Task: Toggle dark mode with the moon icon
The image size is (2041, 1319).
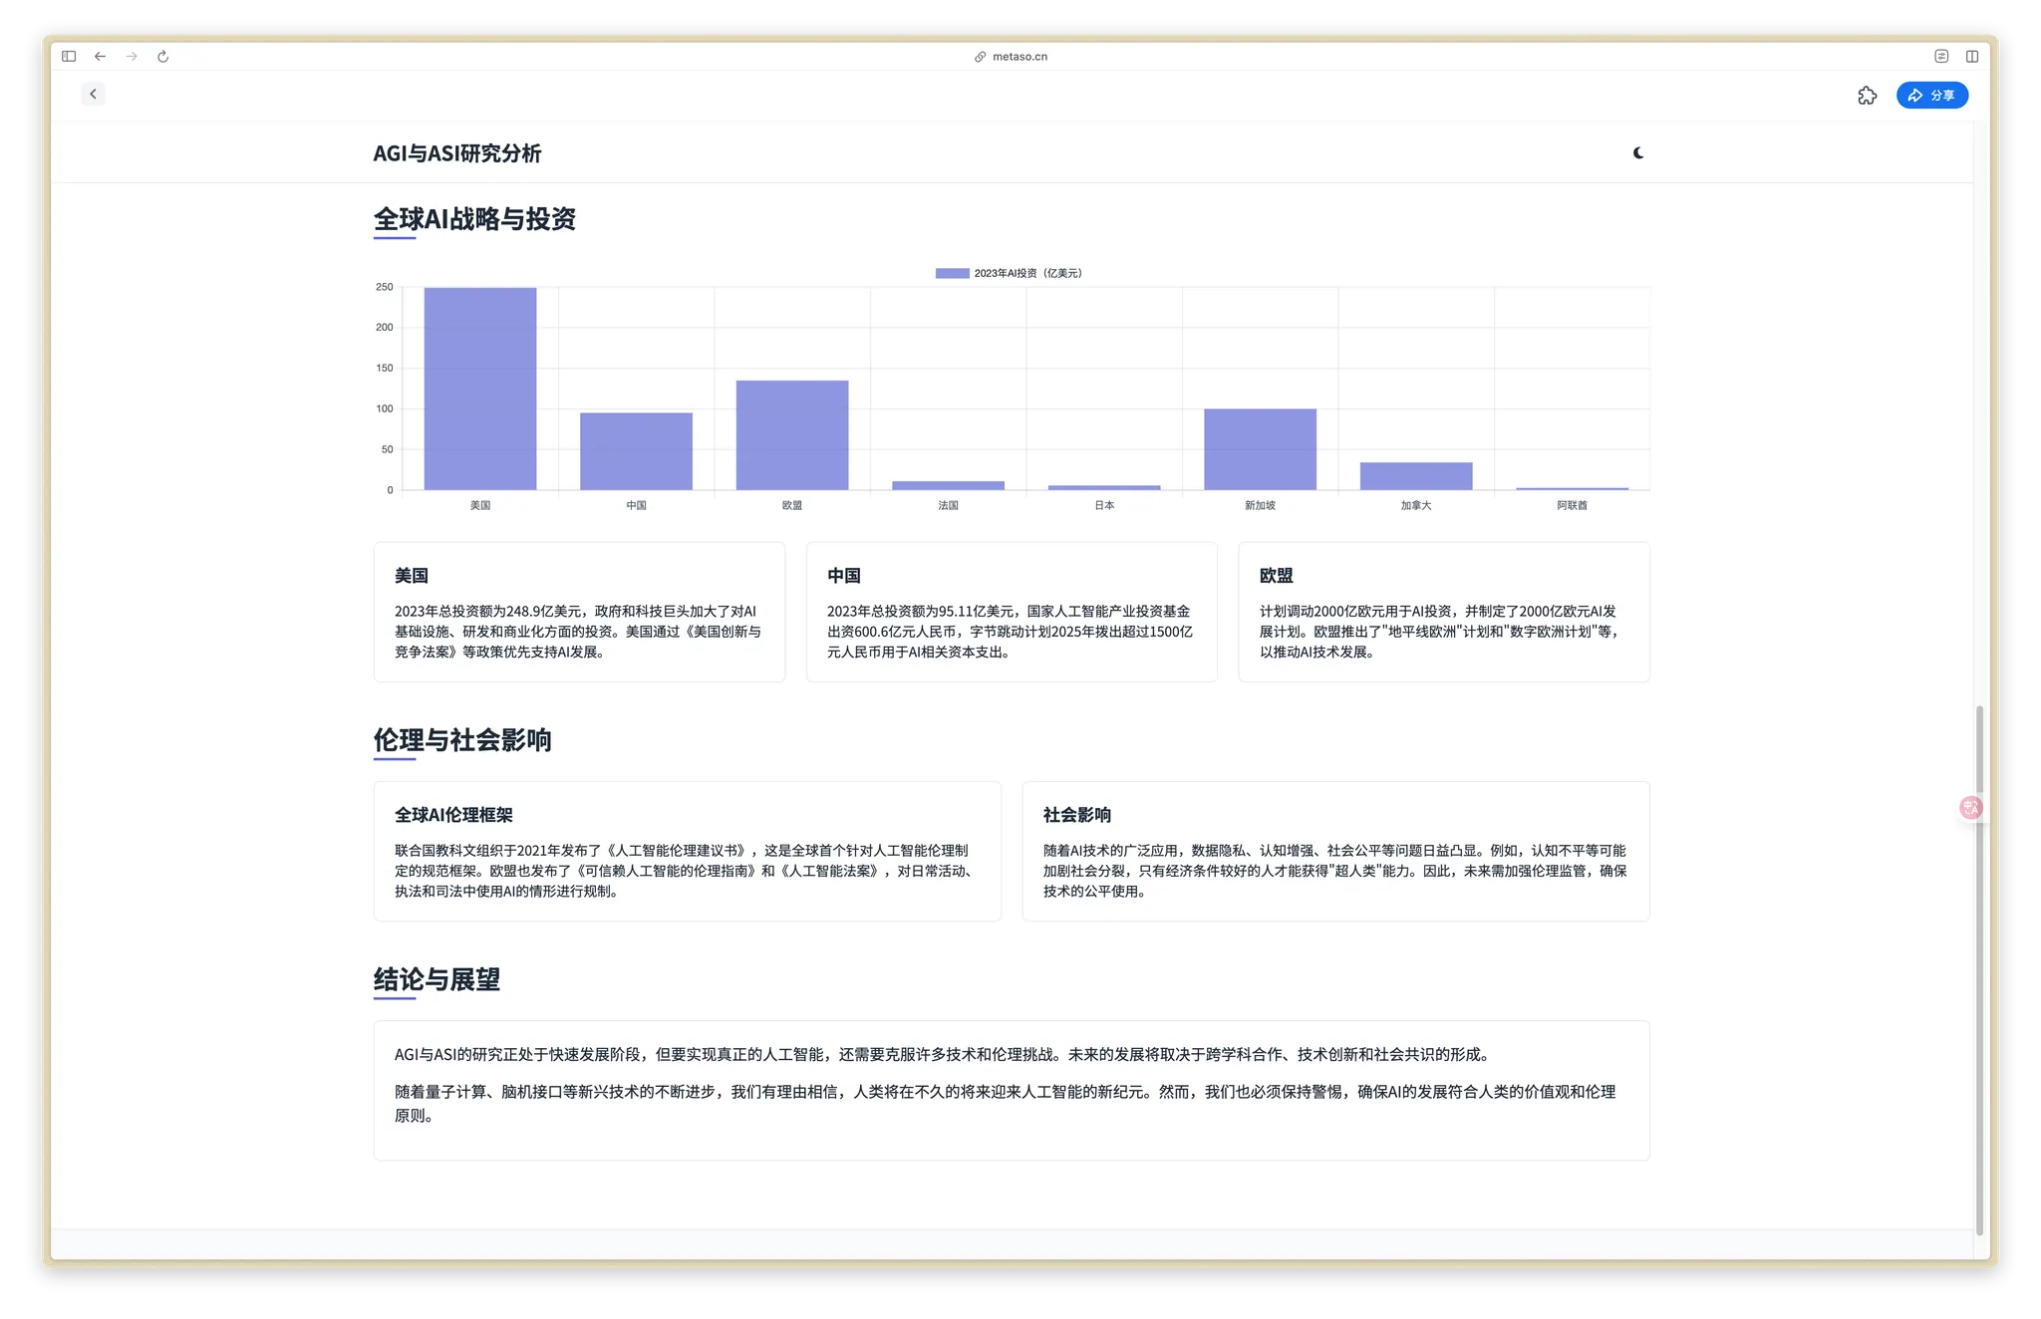Action: (1639, 152)
